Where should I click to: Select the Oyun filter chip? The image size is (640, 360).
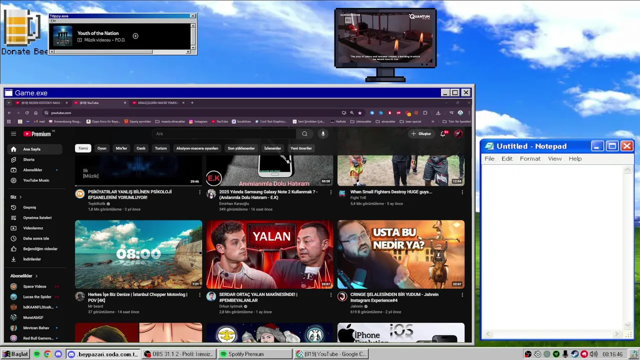click(102, 148)
